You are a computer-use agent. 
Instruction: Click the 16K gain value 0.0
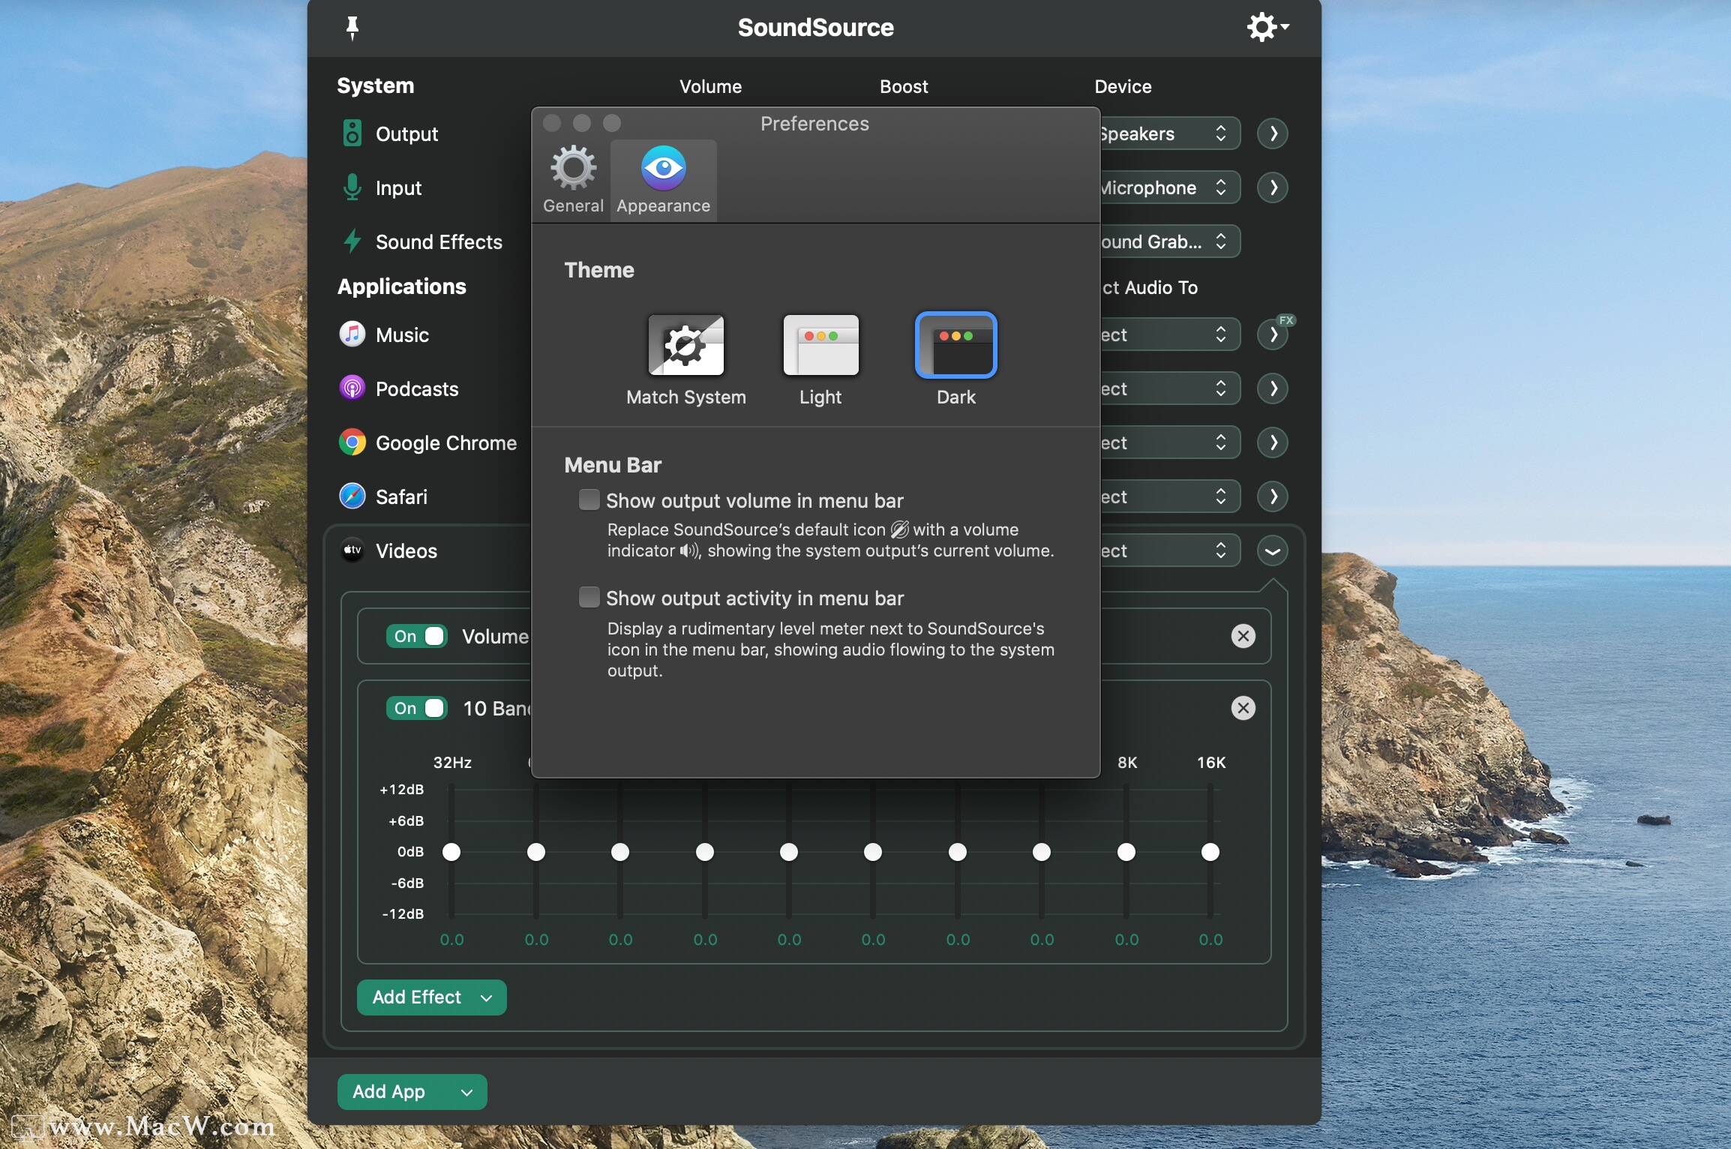1210,940
